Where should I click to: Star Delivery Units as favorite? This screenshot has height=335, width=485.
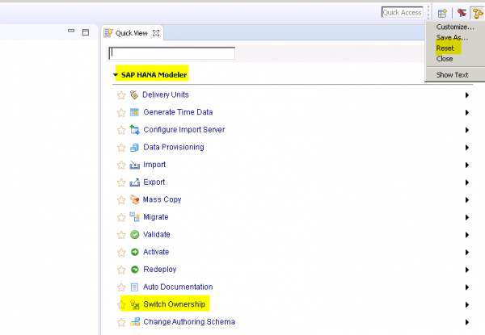point(121,95)
